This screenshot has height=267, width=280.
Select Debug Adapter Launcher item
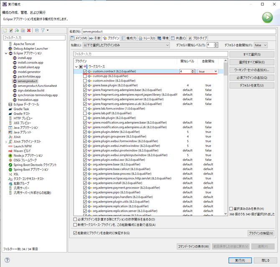[x=31, y=48]
